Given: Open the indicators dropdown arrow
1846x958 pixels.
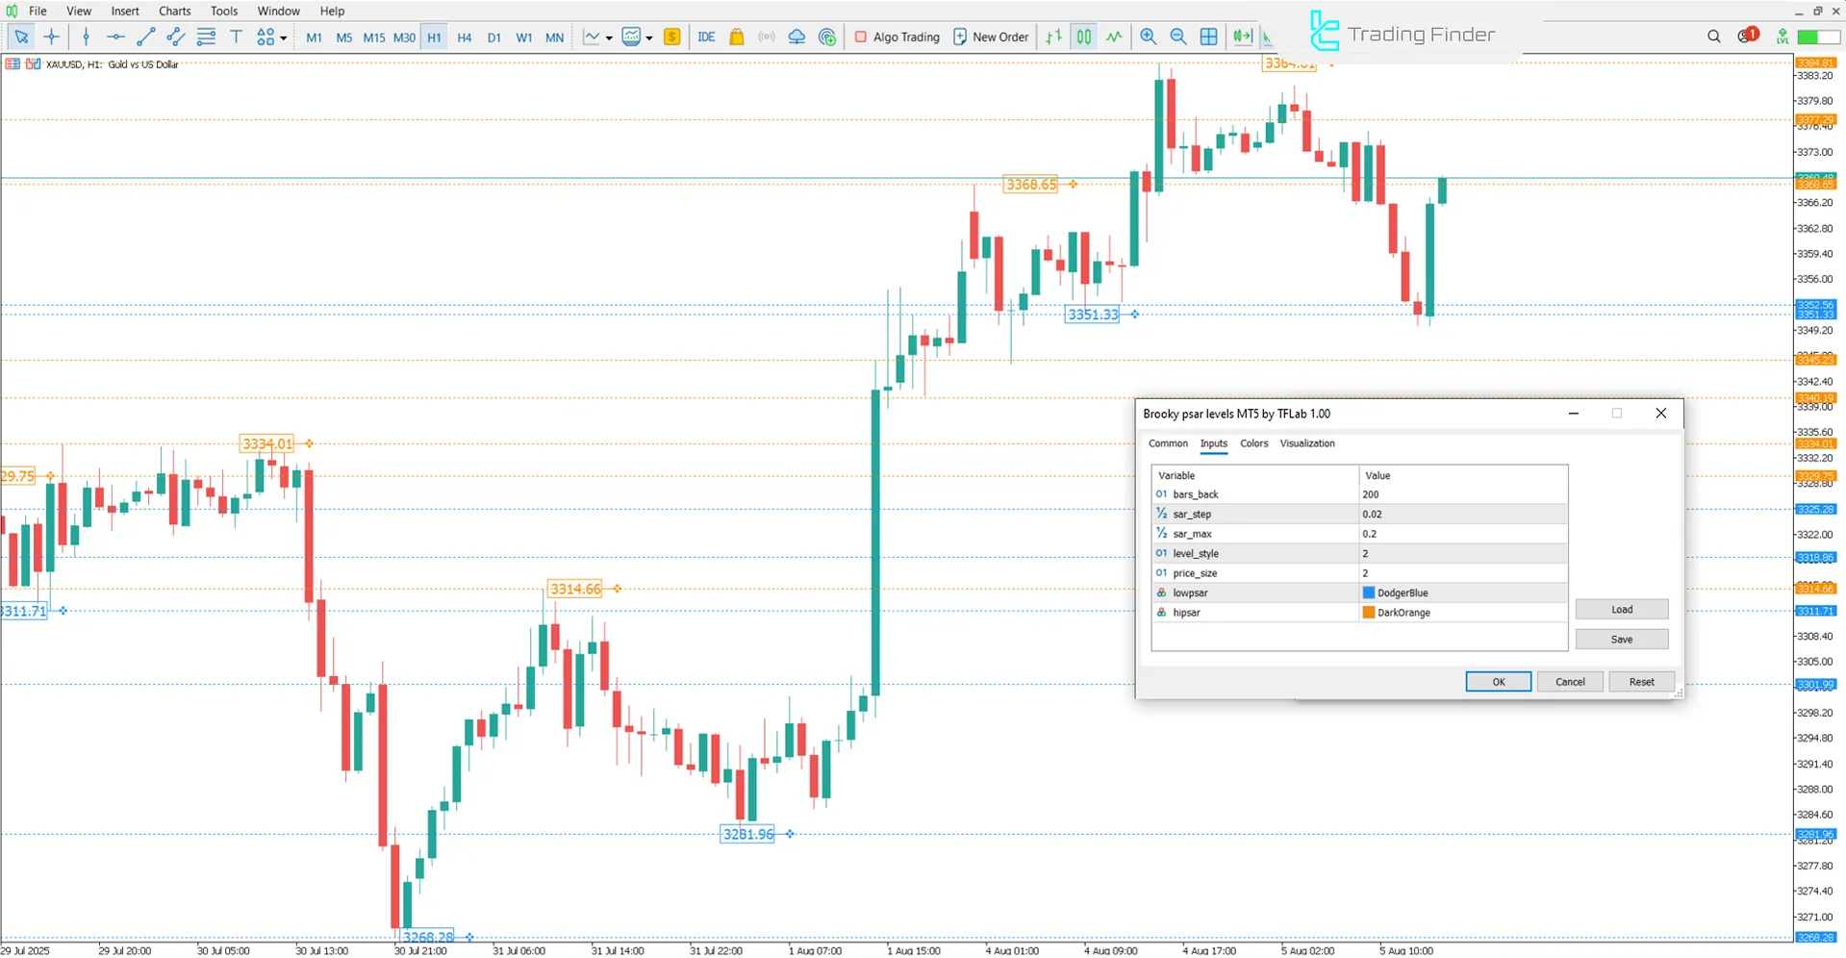Looking at the screenshot, I should 648,37.
